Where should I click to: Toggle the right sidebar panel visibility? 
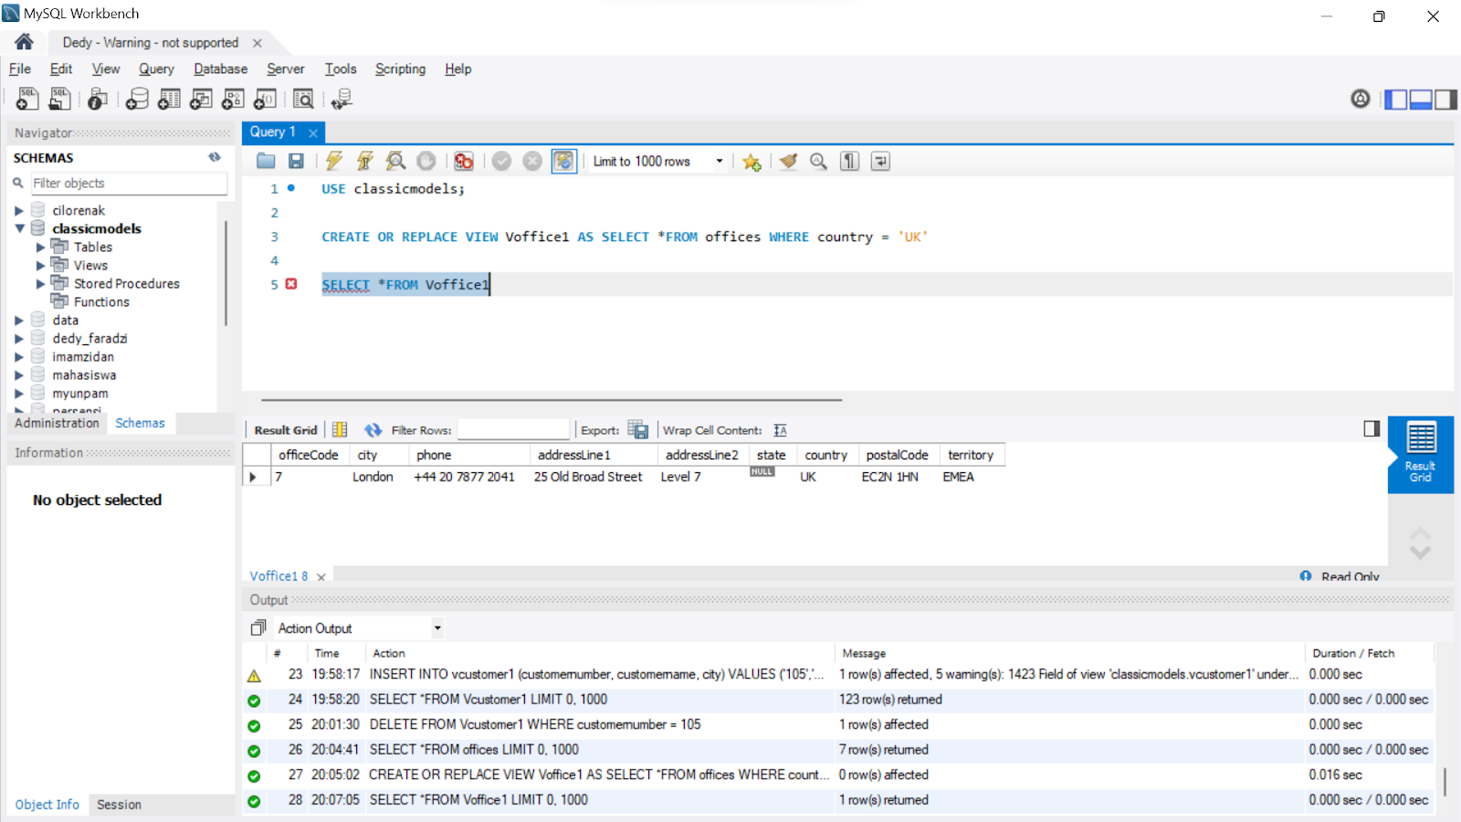click(1445, 99)
